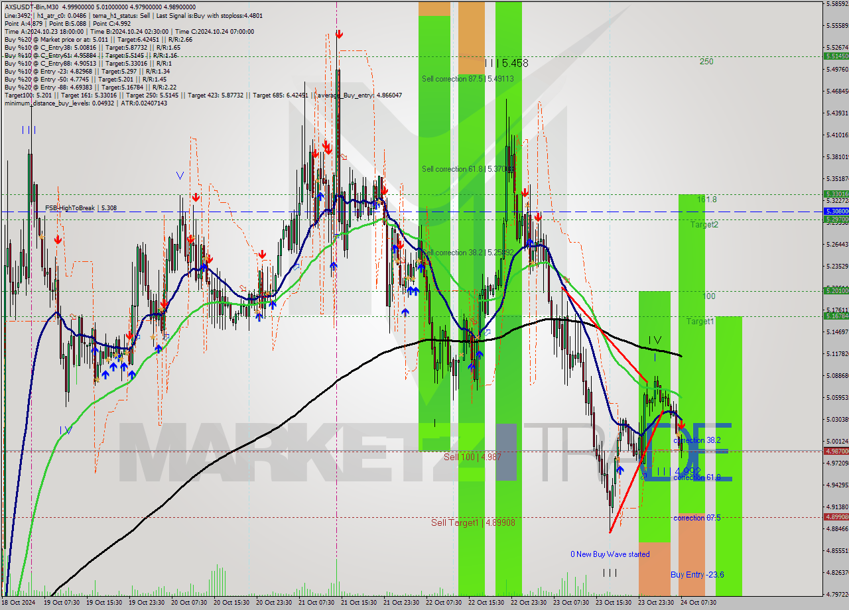Screen dimensions: 849x610
Task: Click the 21 Oct 07:30 time label
Action: pos(316,603)
